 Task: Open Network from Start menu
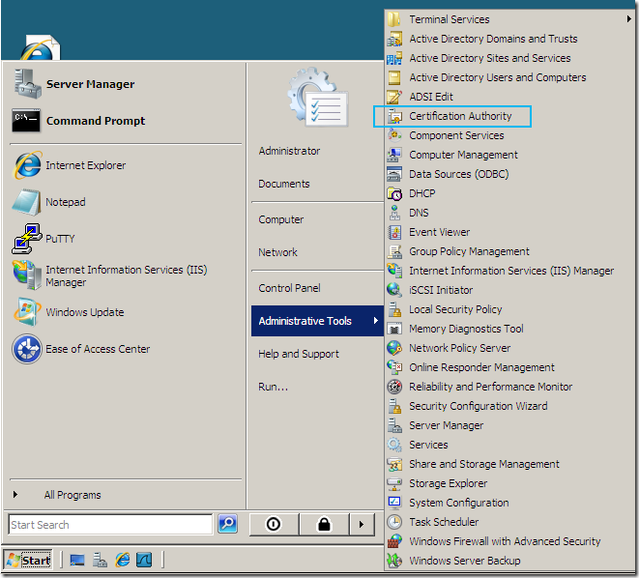278,252
